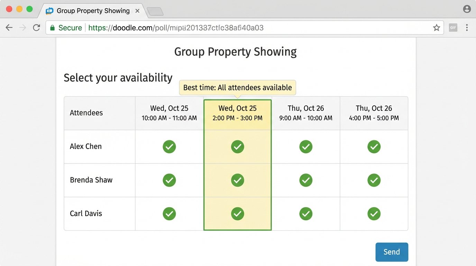Click the Doodle favicon on the browser tab

49,11
